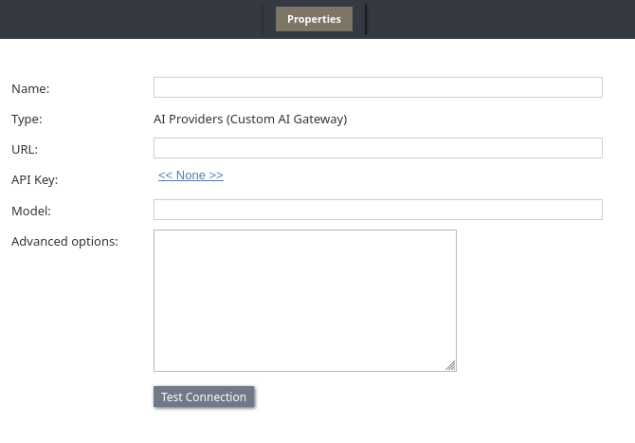Focus the URL input box

click(377, 148)
